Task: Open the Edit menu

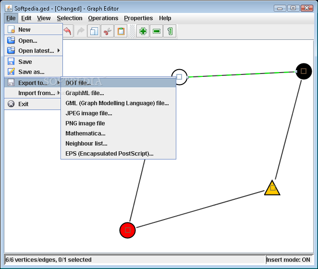Action: pos(26,18)
